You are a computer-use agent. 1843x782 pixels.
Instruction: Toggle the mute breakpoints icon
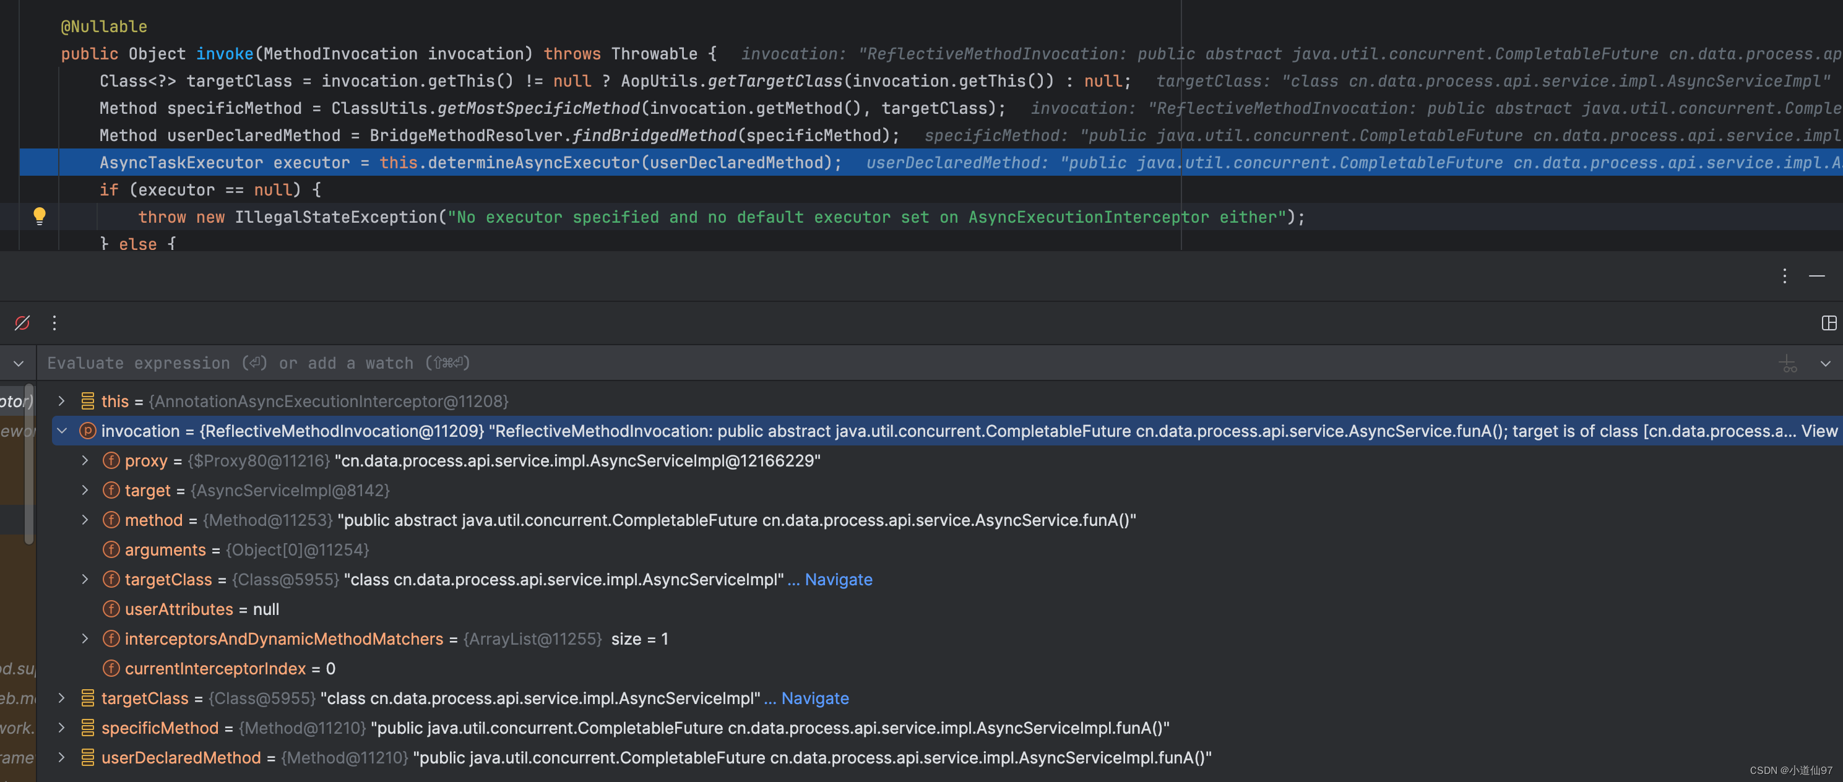(x=22, y=324)
